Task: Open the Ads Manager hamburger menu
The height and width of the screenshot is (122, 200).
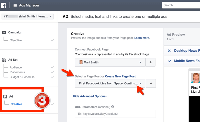Action: coord(15,5)
